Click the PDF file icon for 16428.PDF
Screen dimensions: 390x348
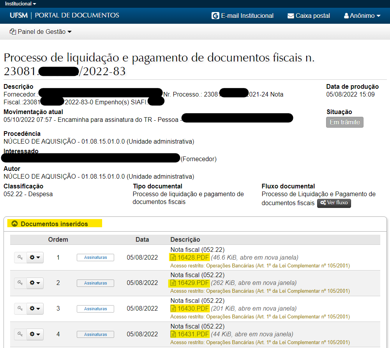click(x=173, y=257)
